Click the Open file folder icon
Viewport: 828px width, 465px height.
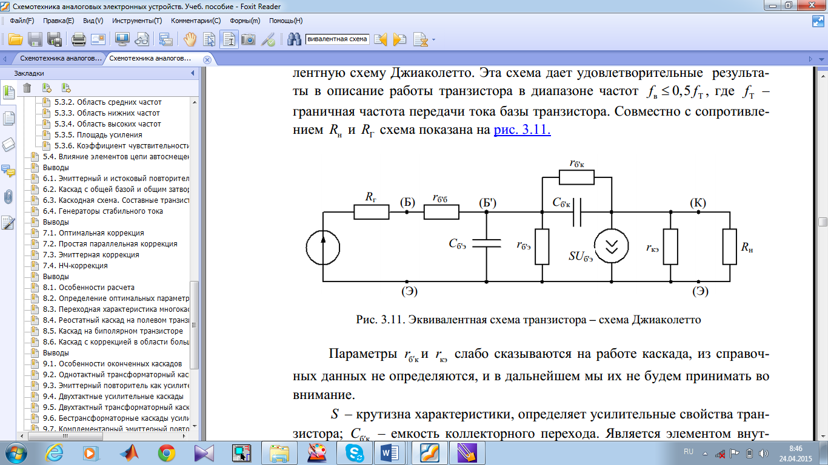click(x=15, y=40)
